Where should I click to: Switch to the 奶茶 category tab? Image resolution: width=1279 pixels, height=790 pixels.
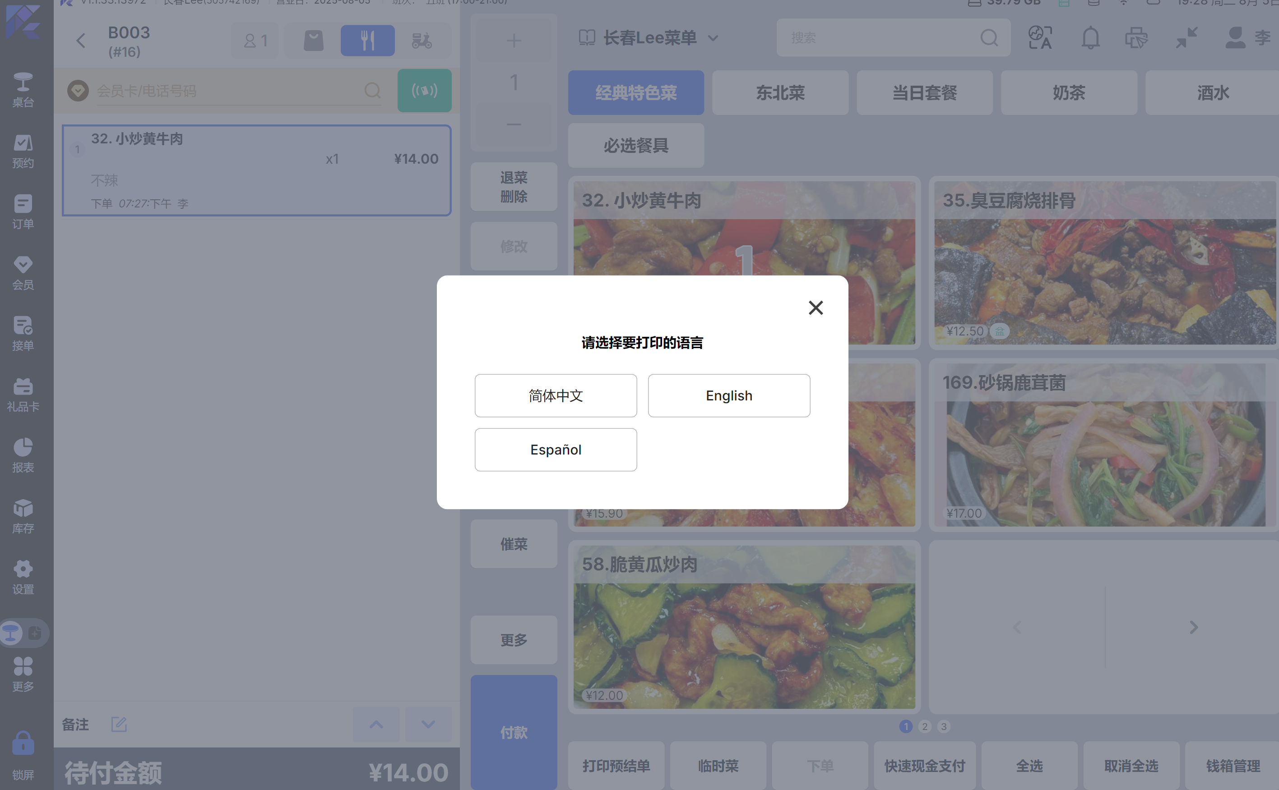(1069, 92)
